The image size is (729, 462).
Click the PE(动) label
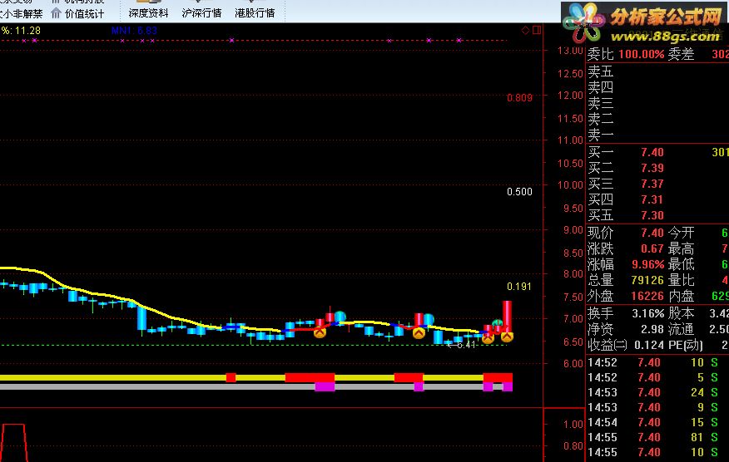[685, 345]
